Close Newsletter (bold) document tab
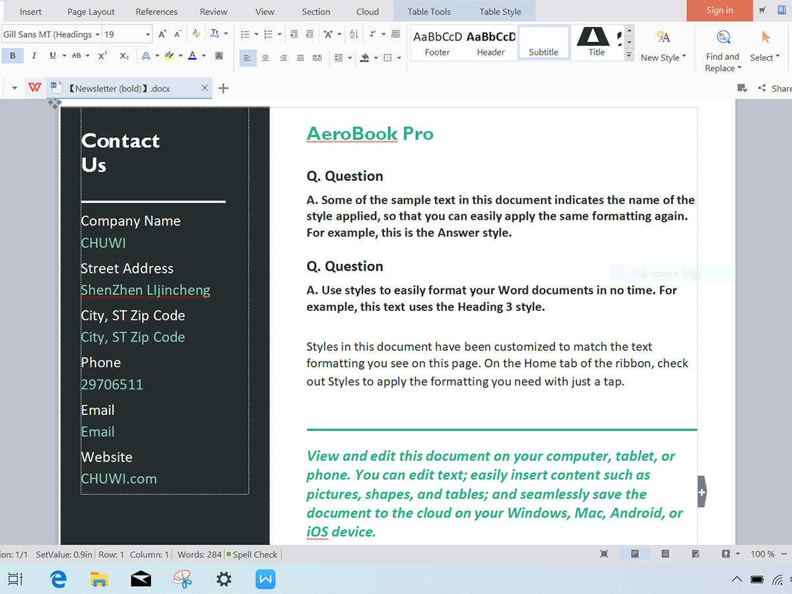The image size is (792, 594). pyautogui.click(x=205, y=88)
